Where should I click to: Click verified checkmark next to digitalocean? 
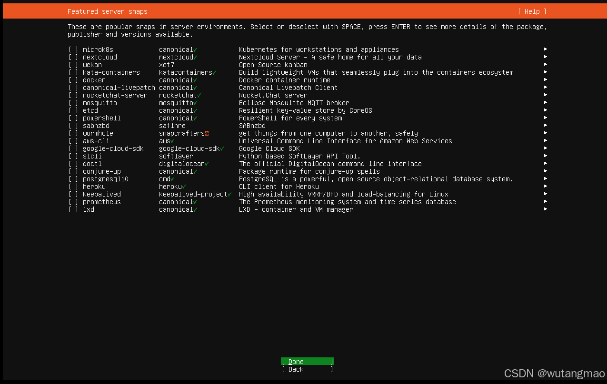207,164
